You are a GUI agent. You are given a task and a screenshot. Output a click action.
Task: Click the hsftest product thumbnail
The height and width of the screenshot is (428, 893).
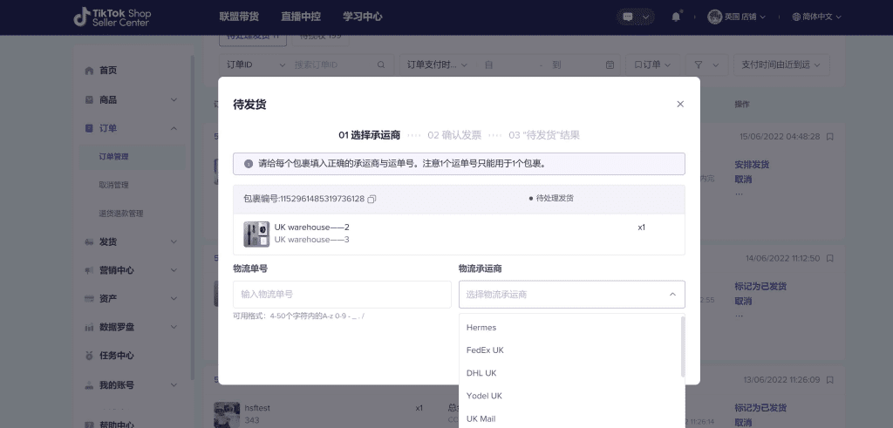[x=227, y=415]
